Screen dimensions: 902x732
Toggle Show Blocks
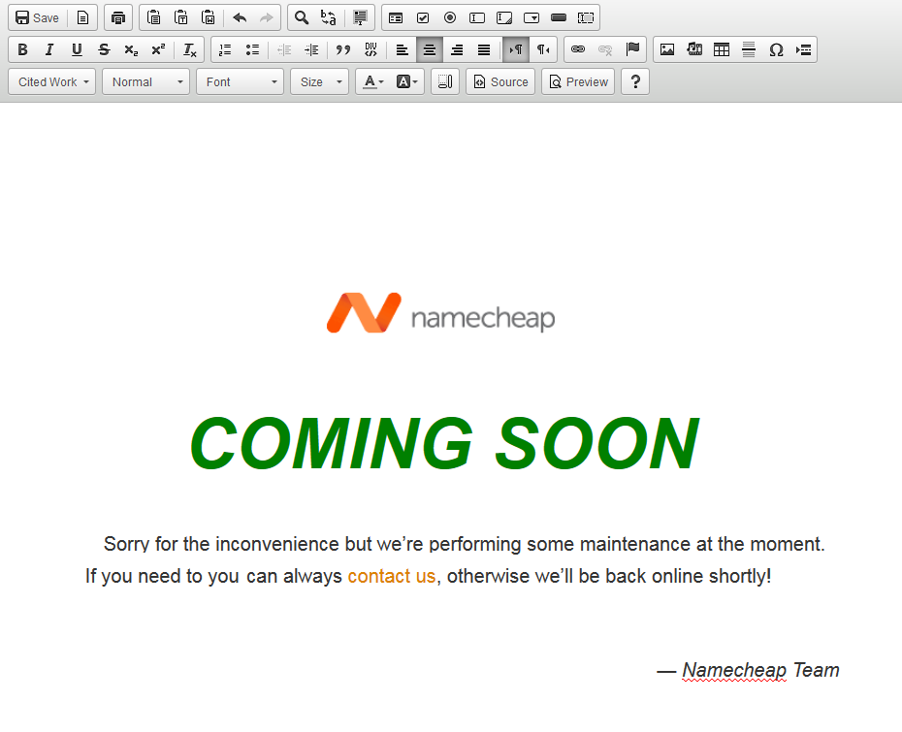click(445, 82)
